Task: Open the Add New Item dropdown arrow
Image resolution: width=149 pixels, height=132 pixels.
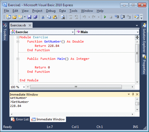Action: click(x=25, y=17)
